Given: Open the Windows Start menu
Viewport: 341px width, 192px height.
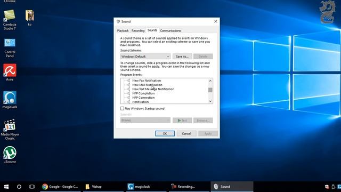Looking at the screenshot, I should (x=6, y=187).
